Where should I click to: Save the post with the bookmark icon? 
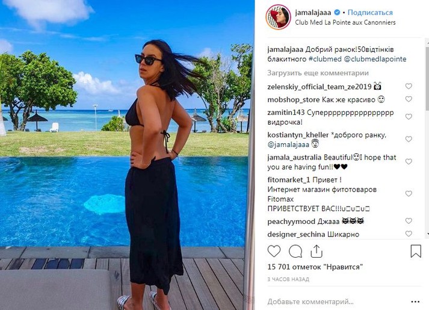point(416,251)
